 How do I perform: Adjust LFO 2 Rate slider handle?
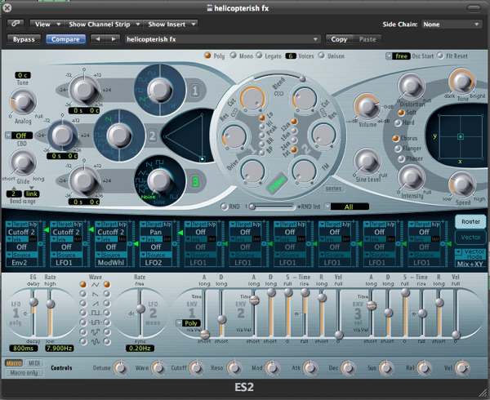[x=140, y=309]
